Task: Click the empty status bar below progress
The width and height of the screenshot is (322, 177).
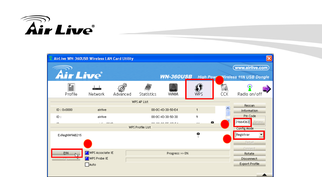Action: point(178,160)
